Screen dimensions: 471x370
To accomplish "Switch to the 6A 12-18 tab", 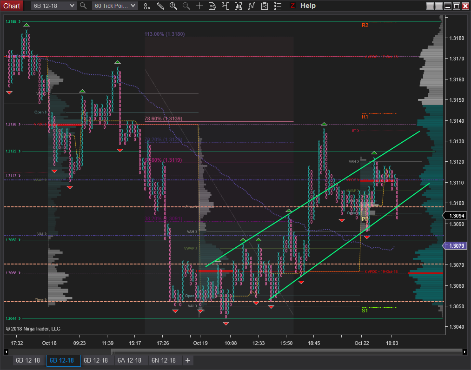I will 129,360.
